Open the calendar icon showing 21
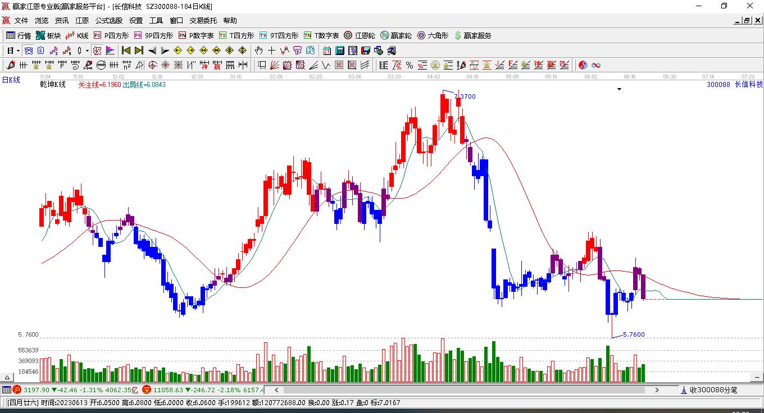Viewport: 764px width, 413px height. [x=326, y=51]
